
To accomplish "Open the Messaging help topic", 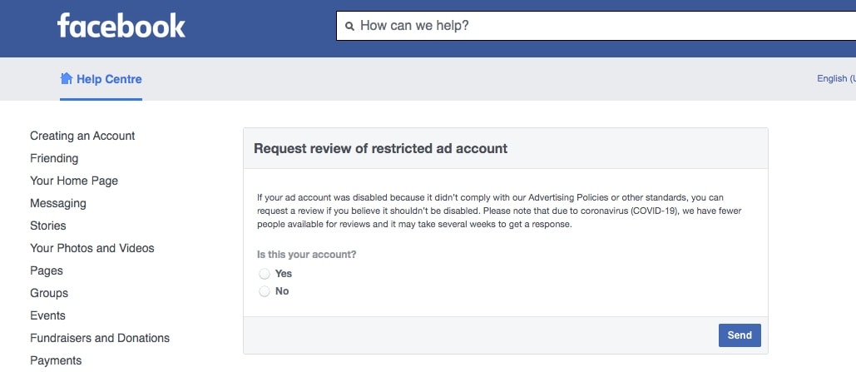I will 58,203.
